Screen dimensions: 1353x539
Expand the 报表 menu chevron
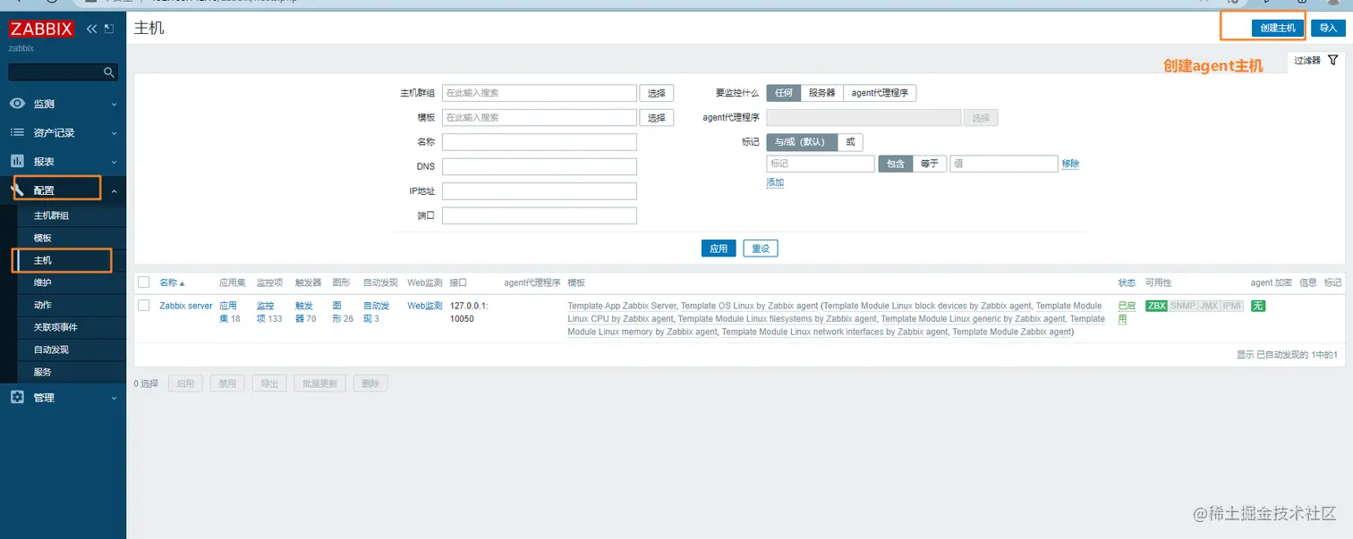coord(114,162)
